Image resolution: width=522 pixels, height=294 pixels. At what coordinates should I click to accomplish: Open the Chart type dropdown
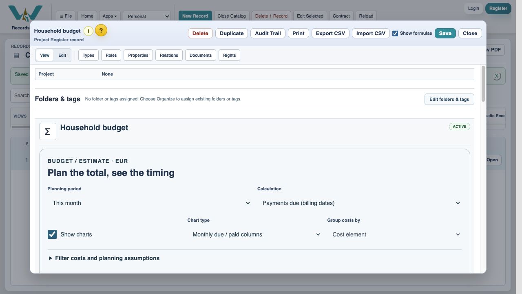[x=254, y=234]
